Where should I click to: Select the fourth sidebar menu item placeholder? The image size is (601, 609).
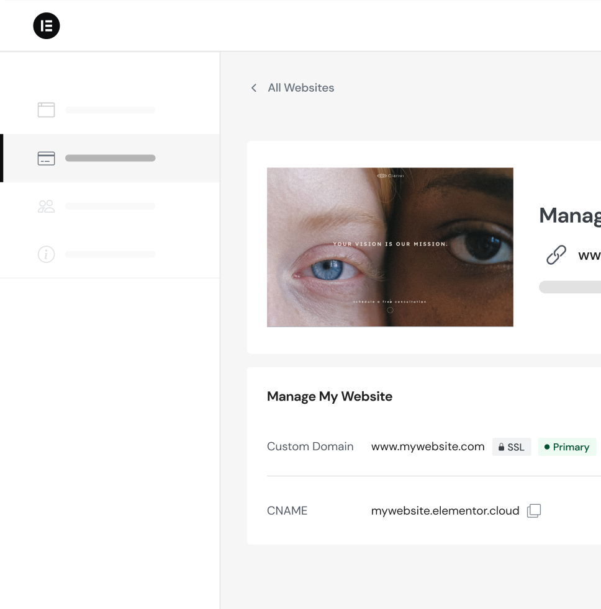(x=111, y=254)
